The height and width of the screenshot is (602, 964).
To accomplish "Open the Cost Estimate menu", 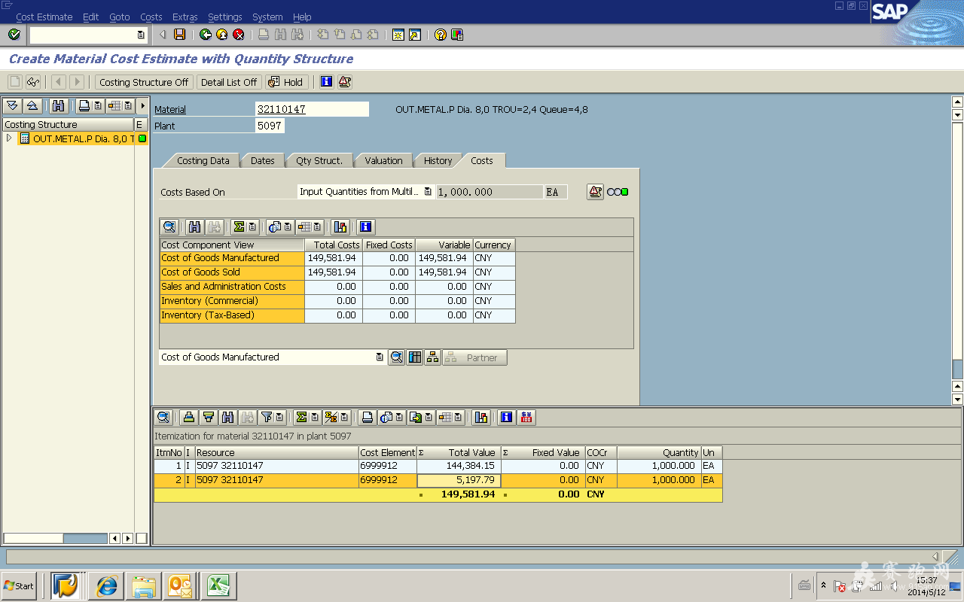I will point(44,17).
